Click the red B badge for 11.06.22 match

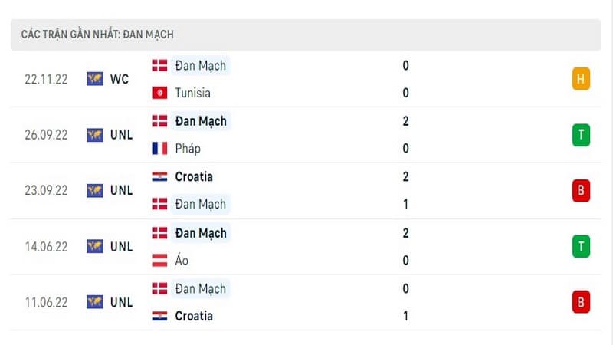coord(581,302)
